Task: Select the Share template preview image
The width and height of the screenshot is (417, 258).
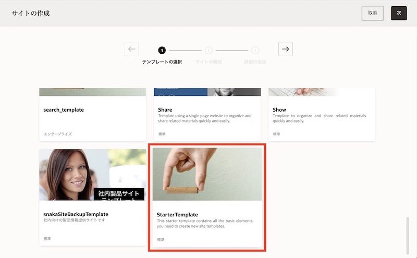Action: [207, 92]
